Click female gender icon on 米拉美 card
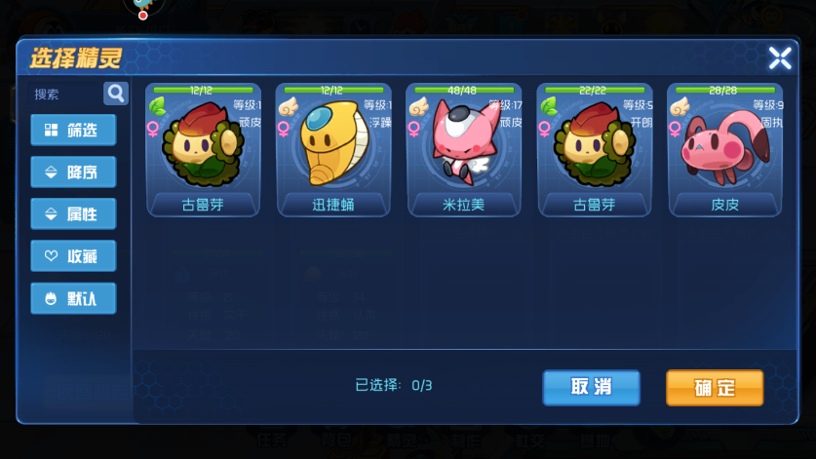This screenshot has height=459, width=816. (x=414, y=129)
